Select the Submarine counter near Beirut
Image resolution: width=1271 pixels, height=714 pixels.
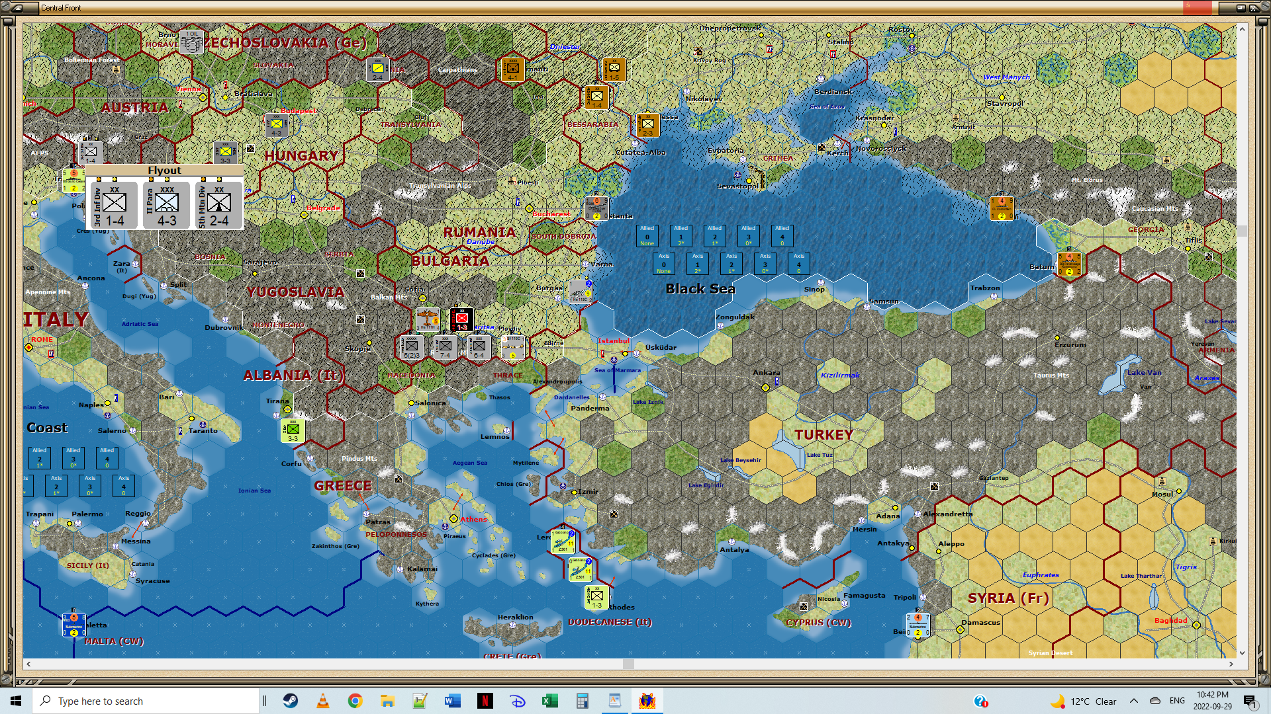click(918, 625)
